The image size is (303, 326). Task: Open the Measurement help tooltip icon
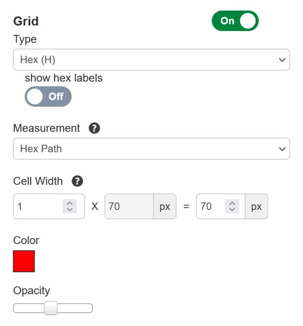pos(94,128)
